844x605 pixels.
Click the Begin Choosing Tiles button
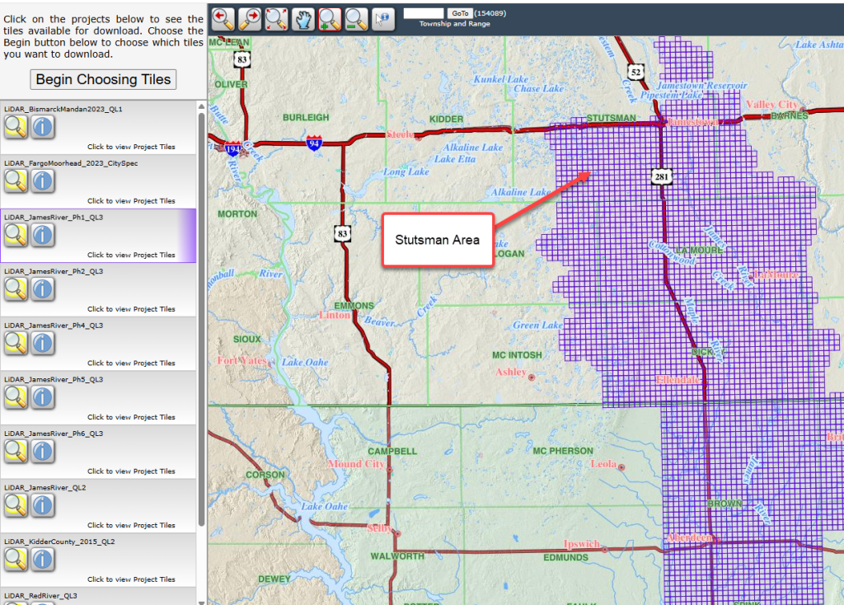[x=102, y=79]
